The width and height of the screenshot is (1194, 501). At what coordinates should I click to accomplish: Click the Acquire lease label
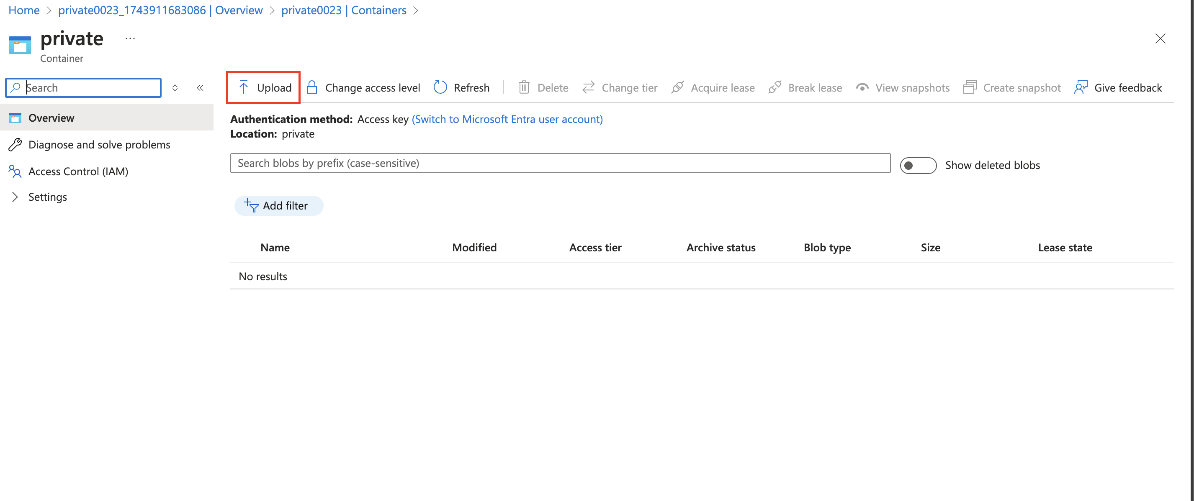pos(723,87)
